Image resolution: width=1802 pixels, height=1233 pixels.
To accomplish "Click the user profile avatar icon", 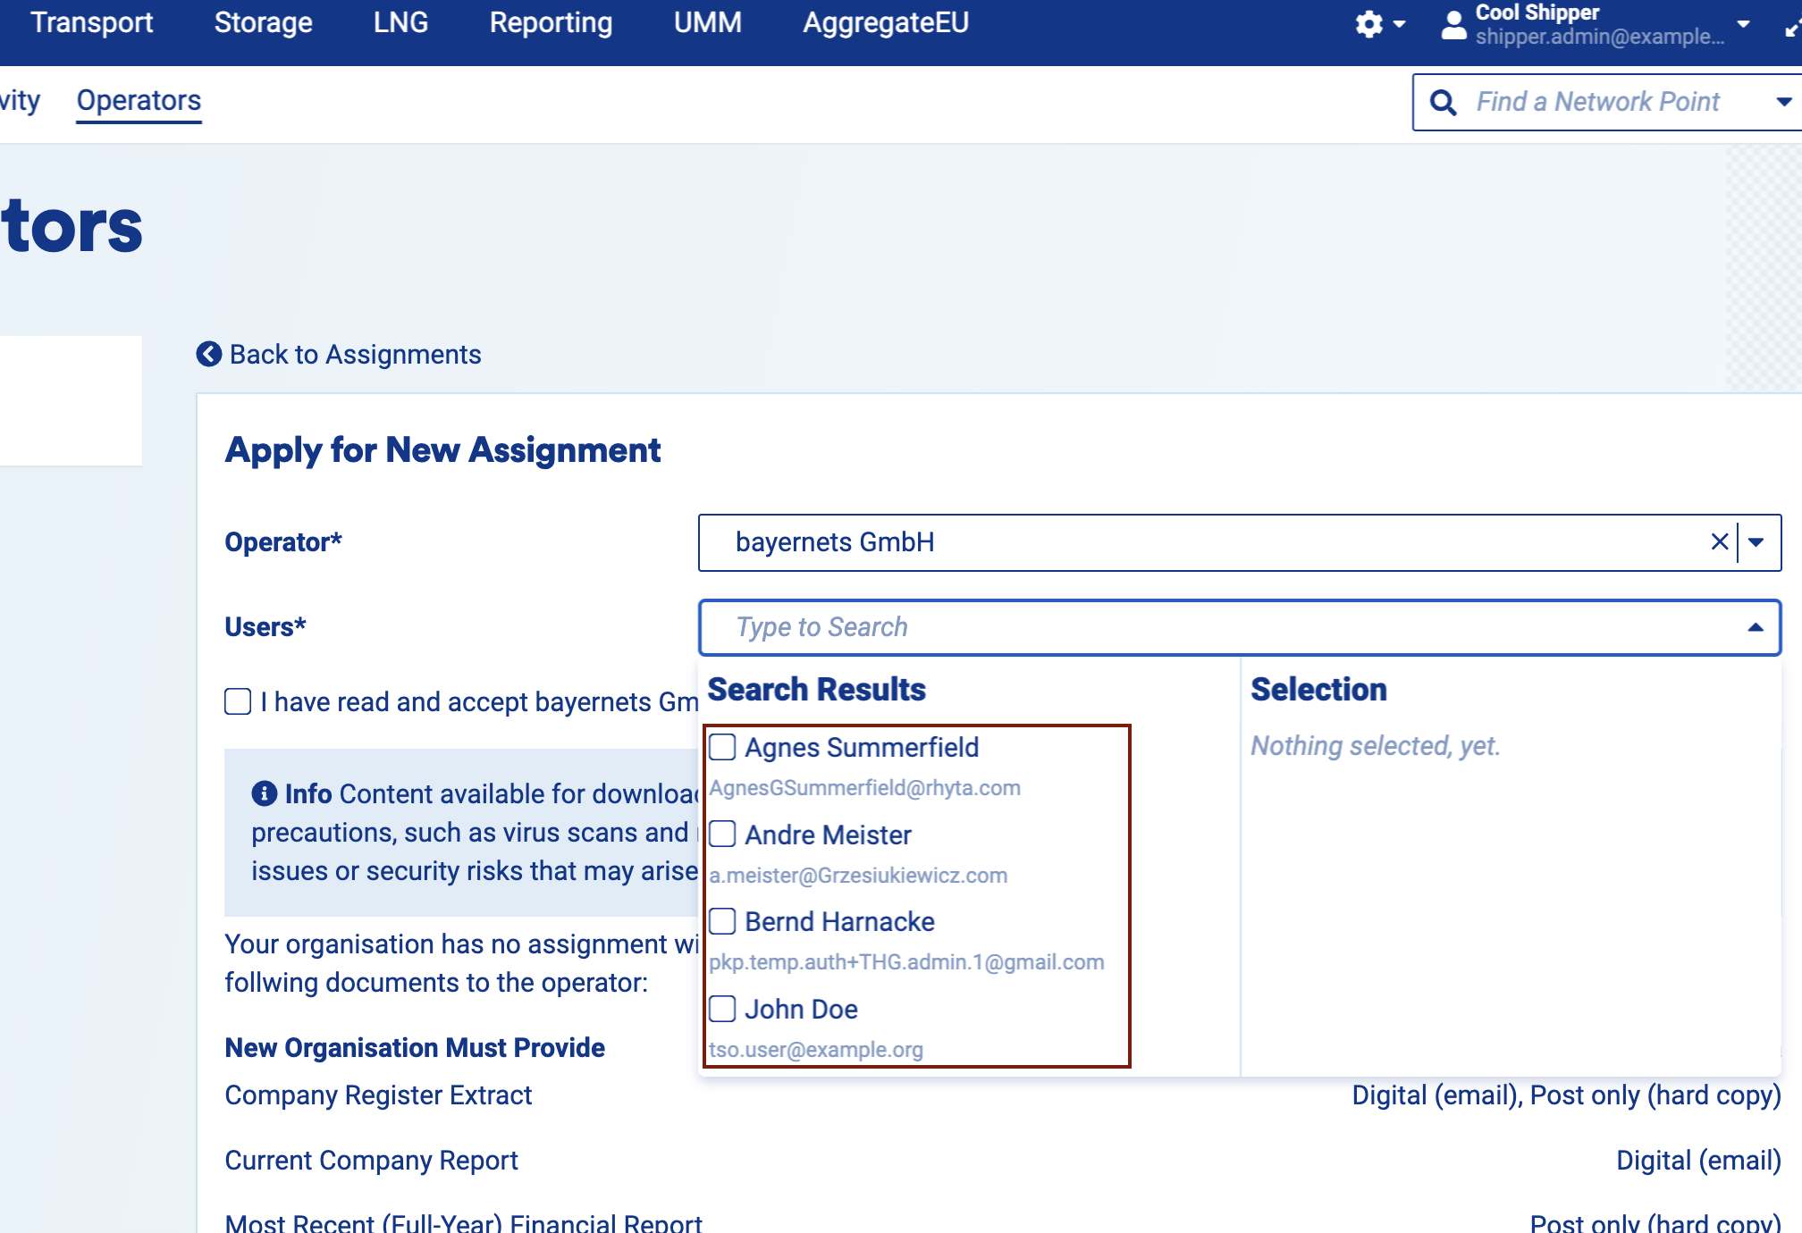I will (1454, 25).
